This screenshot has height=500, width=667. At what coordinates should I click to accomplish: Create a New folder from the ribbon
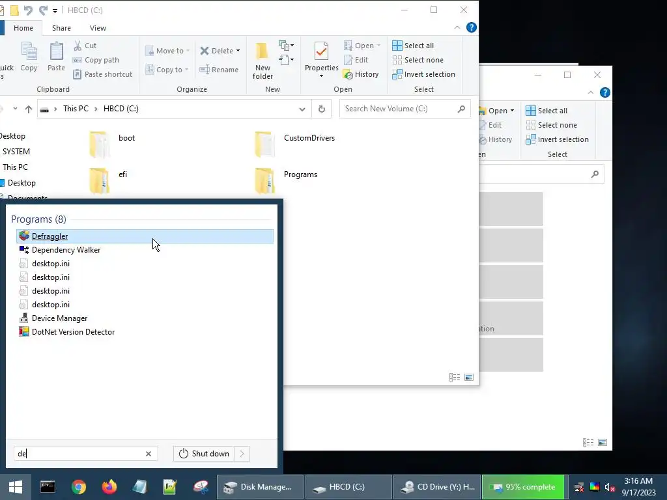pos(263,61)
